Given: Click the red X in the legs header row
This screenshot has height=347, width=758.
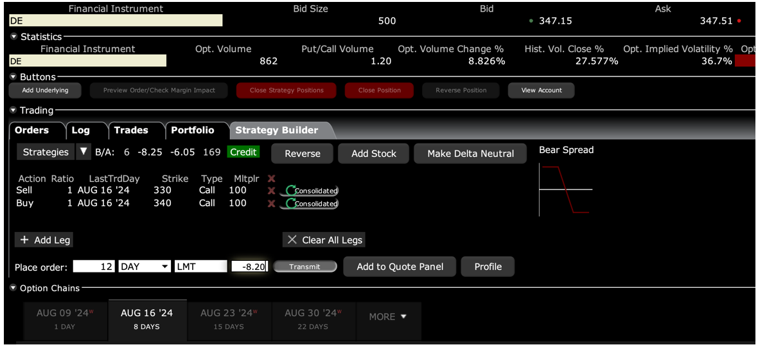Looking at the screenshot, I should click(271, 179).
